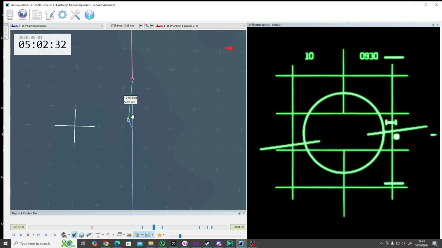The width and height of the screenshot is (442, 248).
Task: Show hidden system tray icons
Action: (x=381, y=244)
